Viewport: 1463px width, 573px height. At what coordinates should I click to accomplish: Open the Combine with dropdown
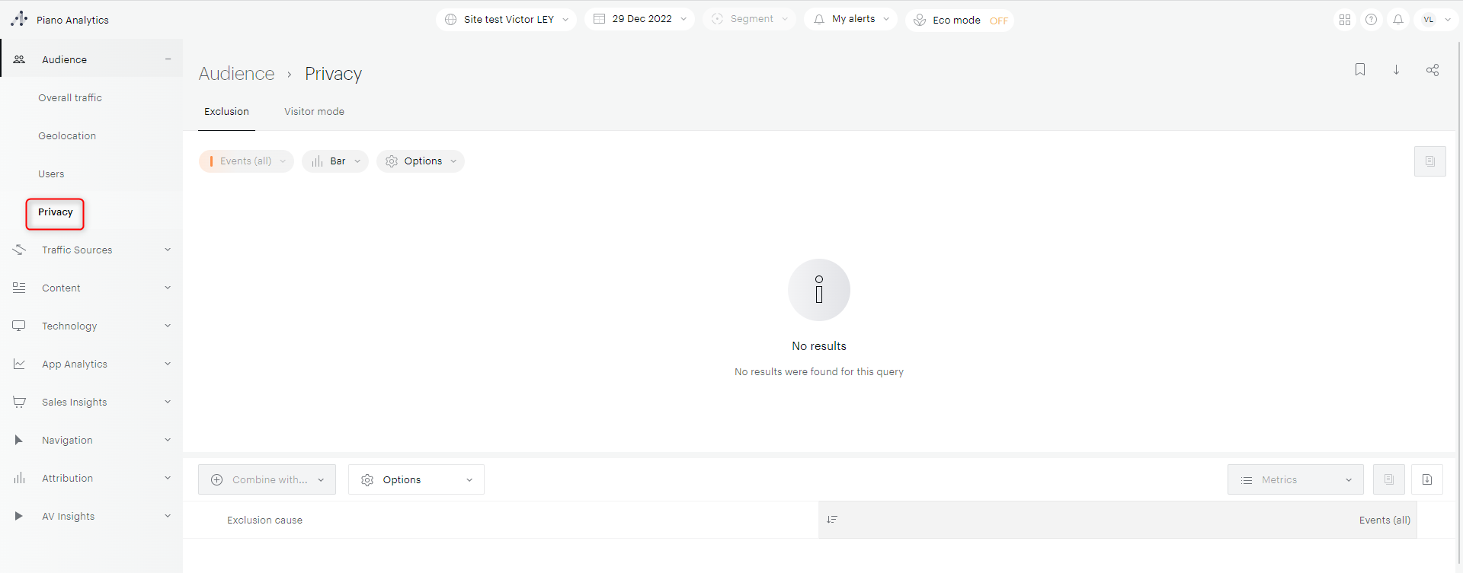tap(267, 479)
